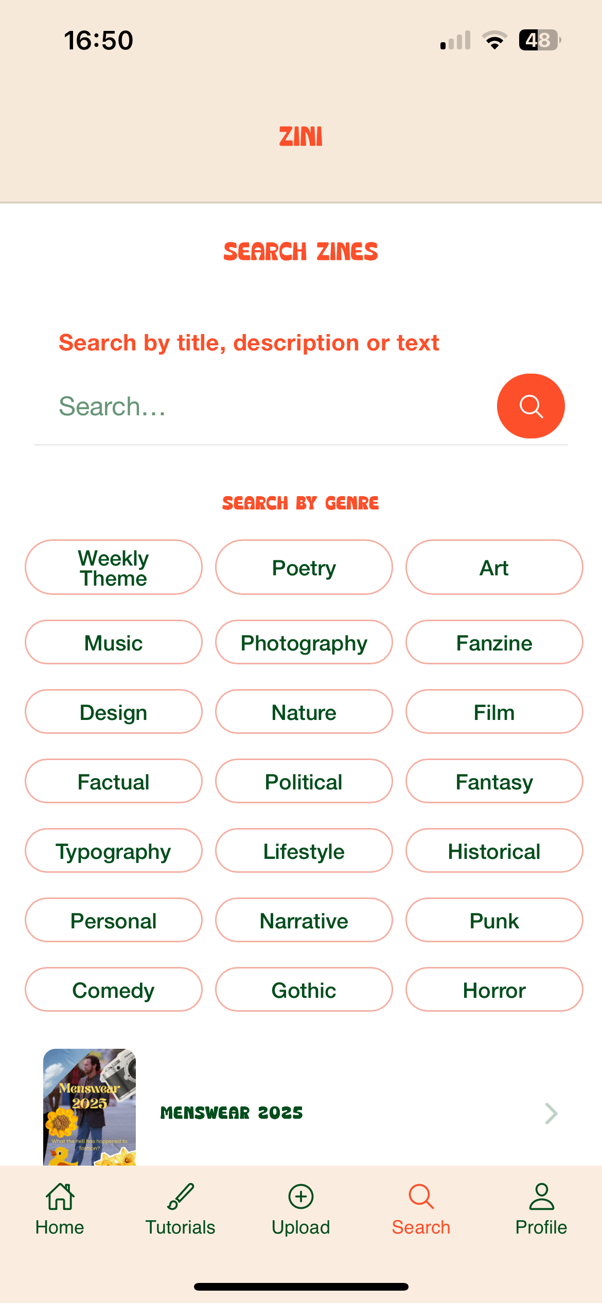Choose the Fanzine genre

point(494,642)
